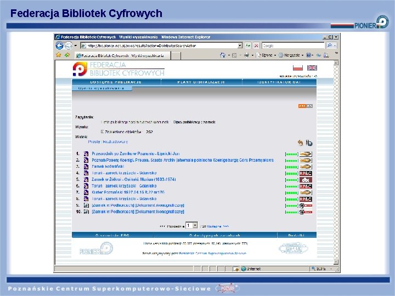
Task: Open Zamek w Żółkwi result link
Action: coord(133,179)
